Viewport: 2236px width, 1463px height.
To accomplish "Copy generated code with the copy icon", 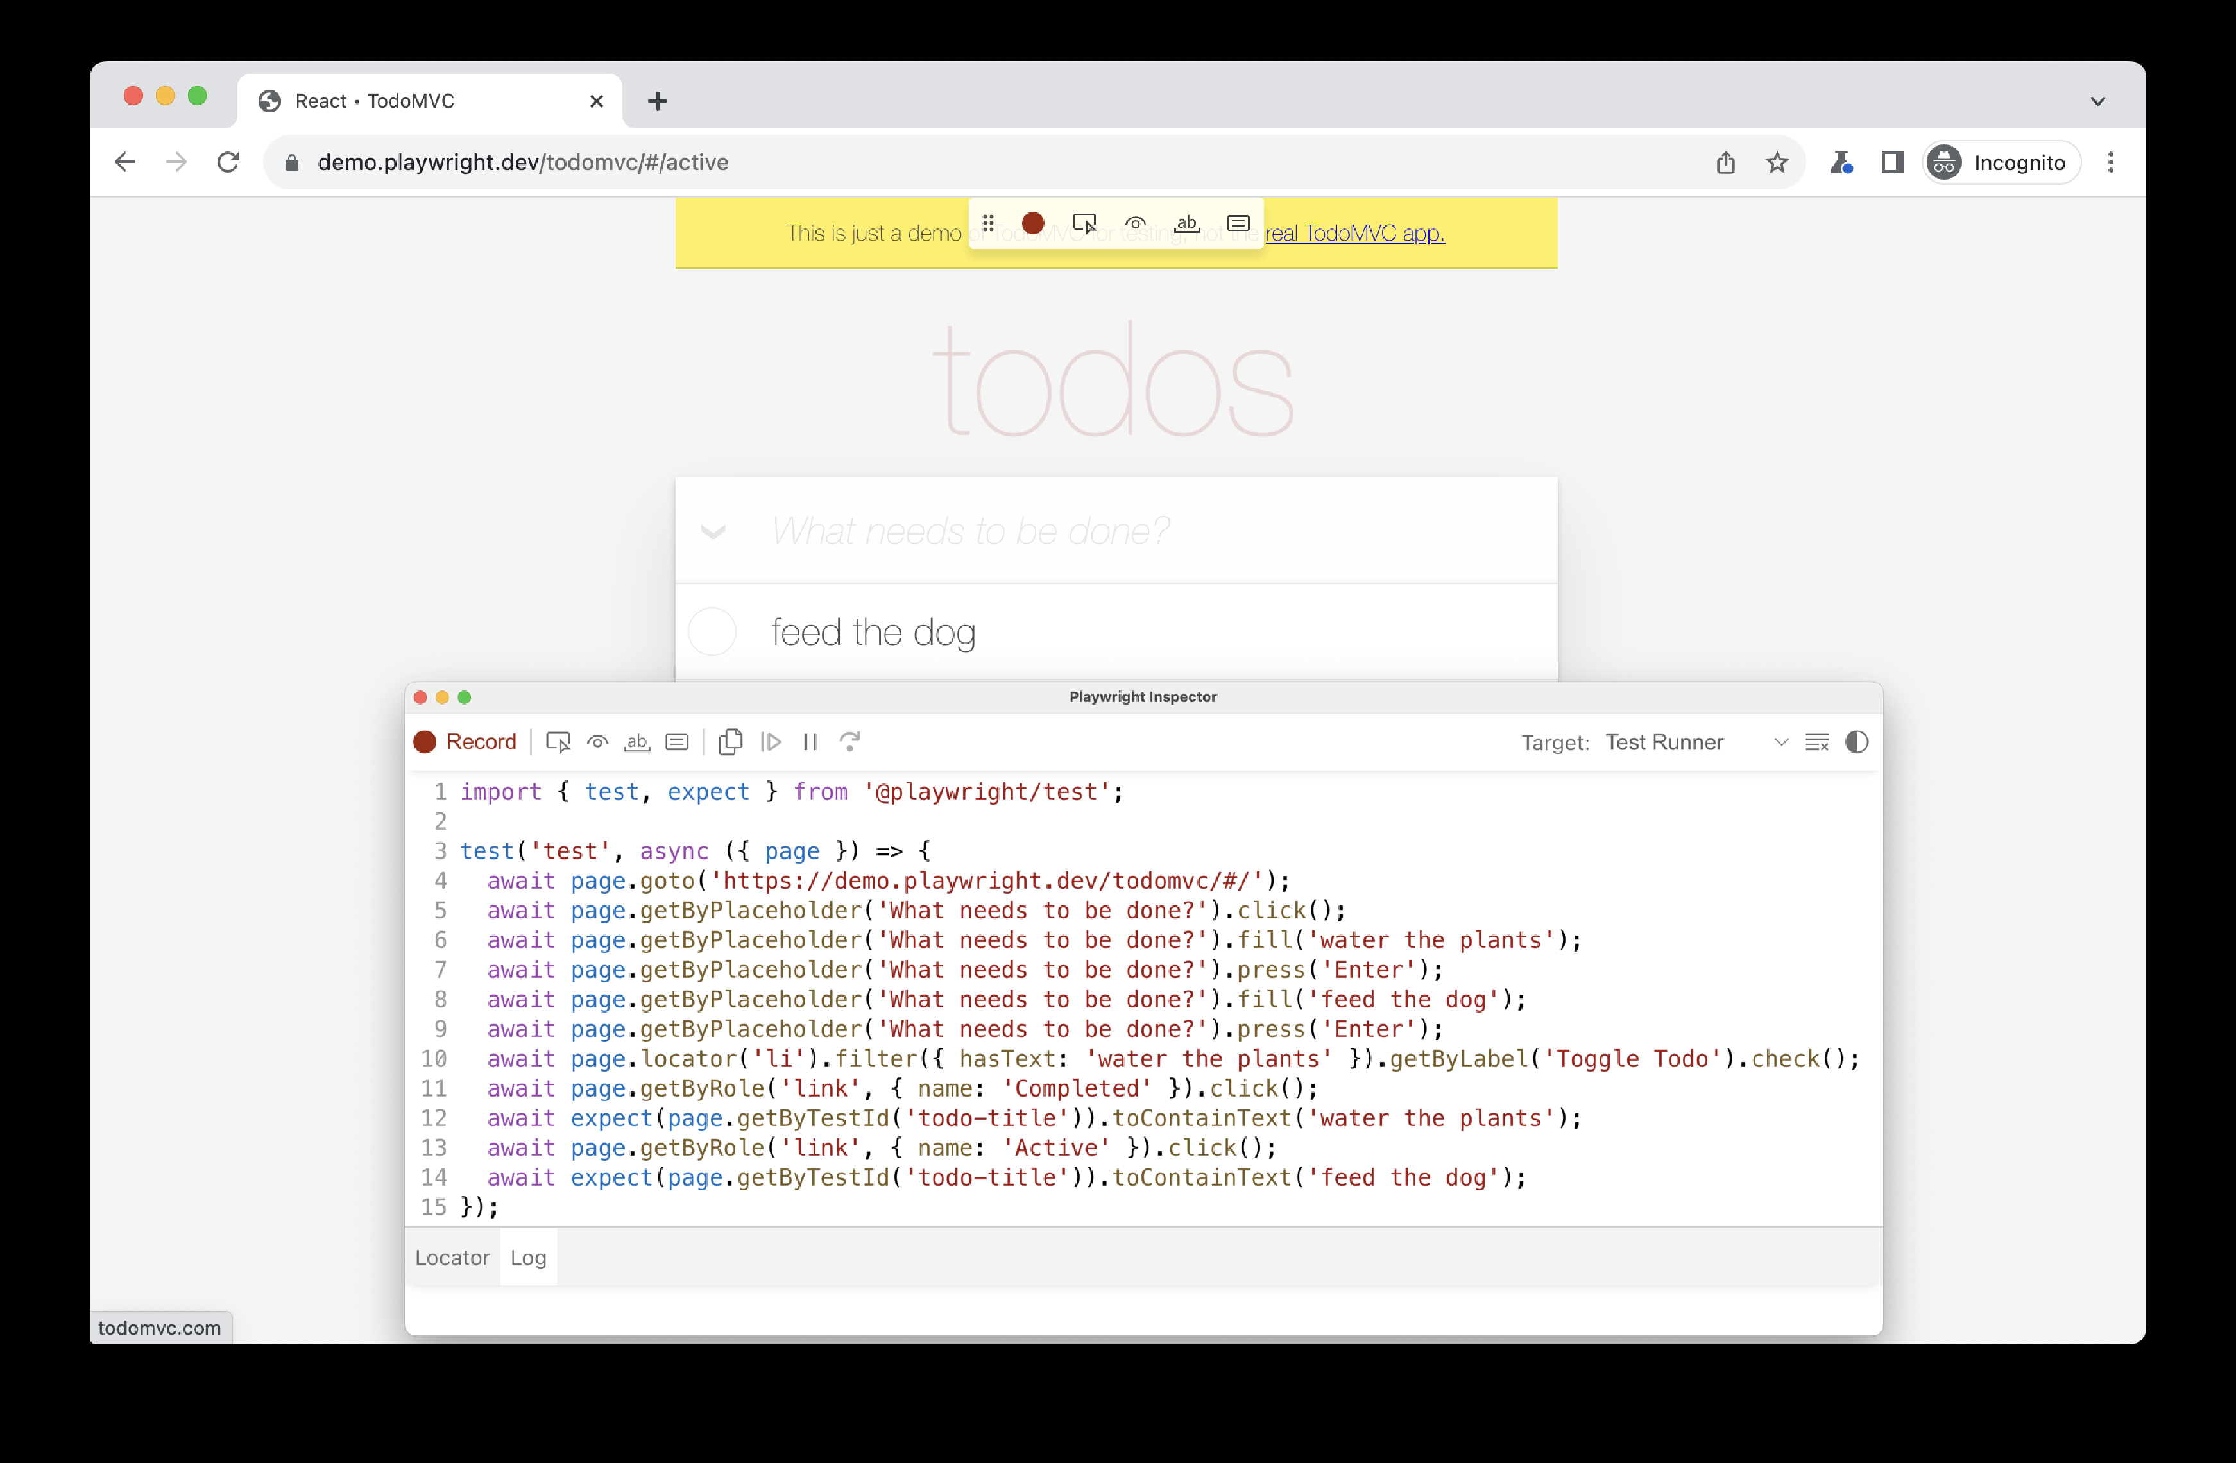I will (730, 742).
